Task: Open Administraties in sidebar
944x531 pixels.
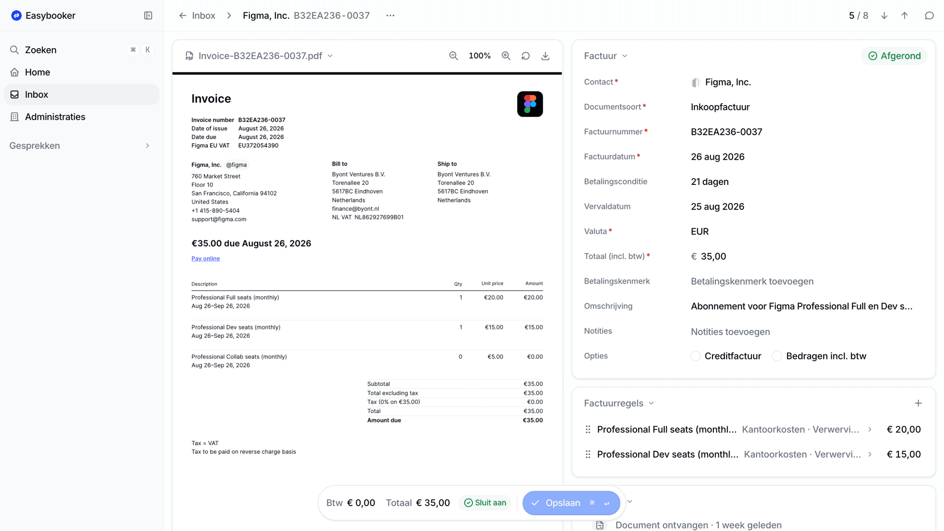Action: [x=82, y=117]
